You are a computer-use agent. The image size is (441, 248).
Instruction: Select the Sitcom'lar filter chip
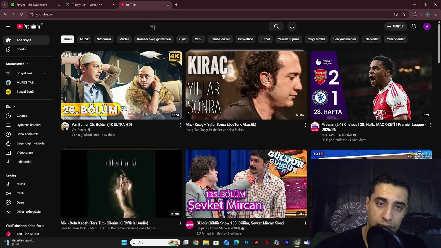point(104,39)
